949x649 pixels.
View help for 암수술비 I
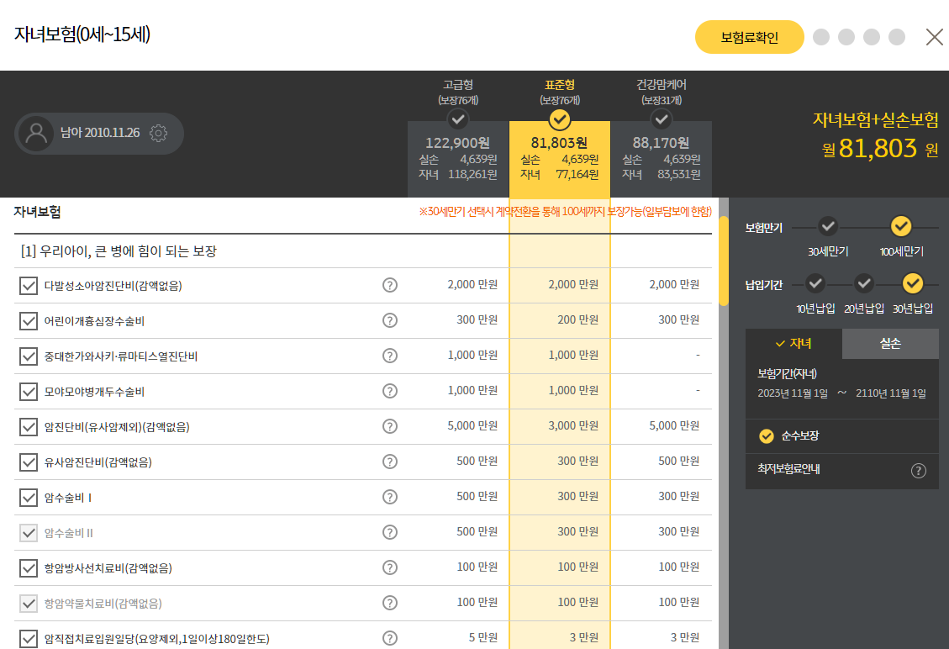tap(390, 497)
